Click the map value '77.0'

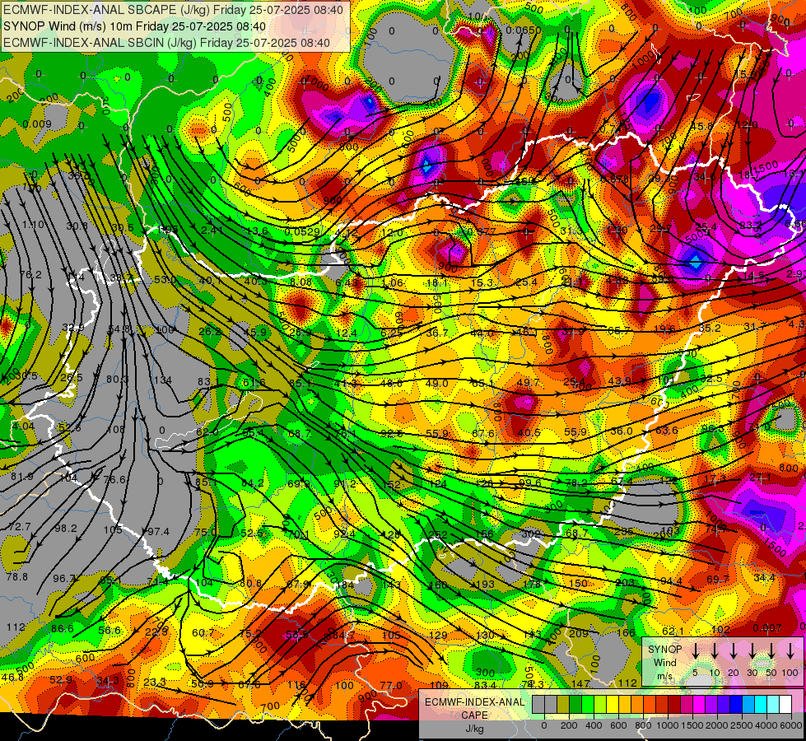pyautogui.click(x=391, y=685)
